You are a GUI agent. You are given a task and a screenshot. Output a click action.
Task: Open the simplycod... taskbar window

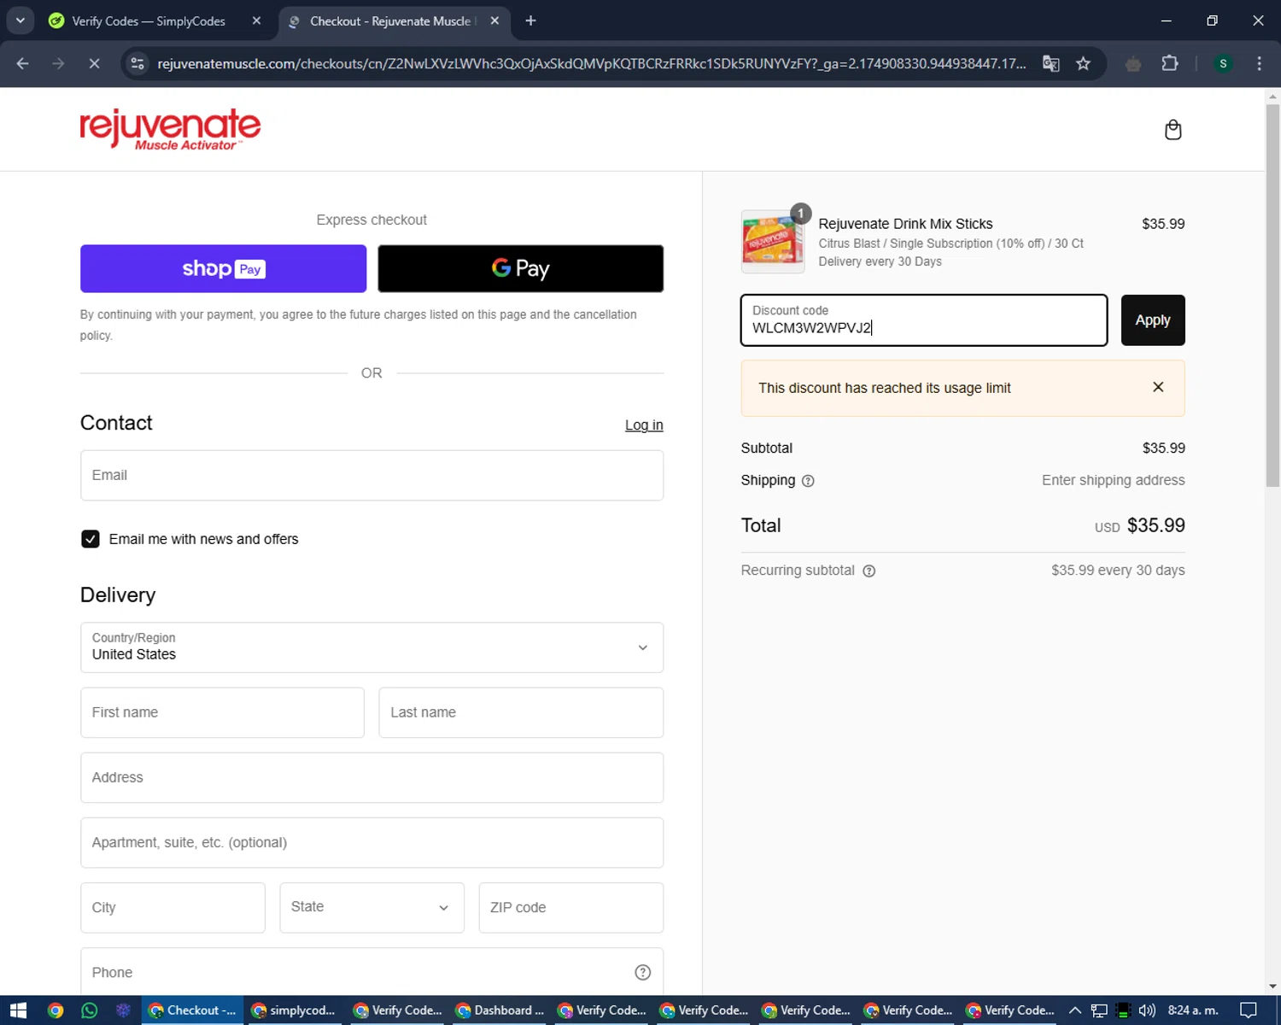coord(294,1010)
